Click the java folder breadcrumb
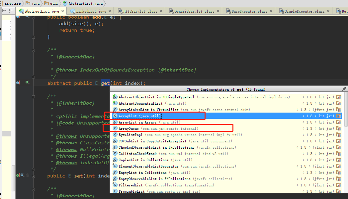348x199 pixels. click(33, 3)
